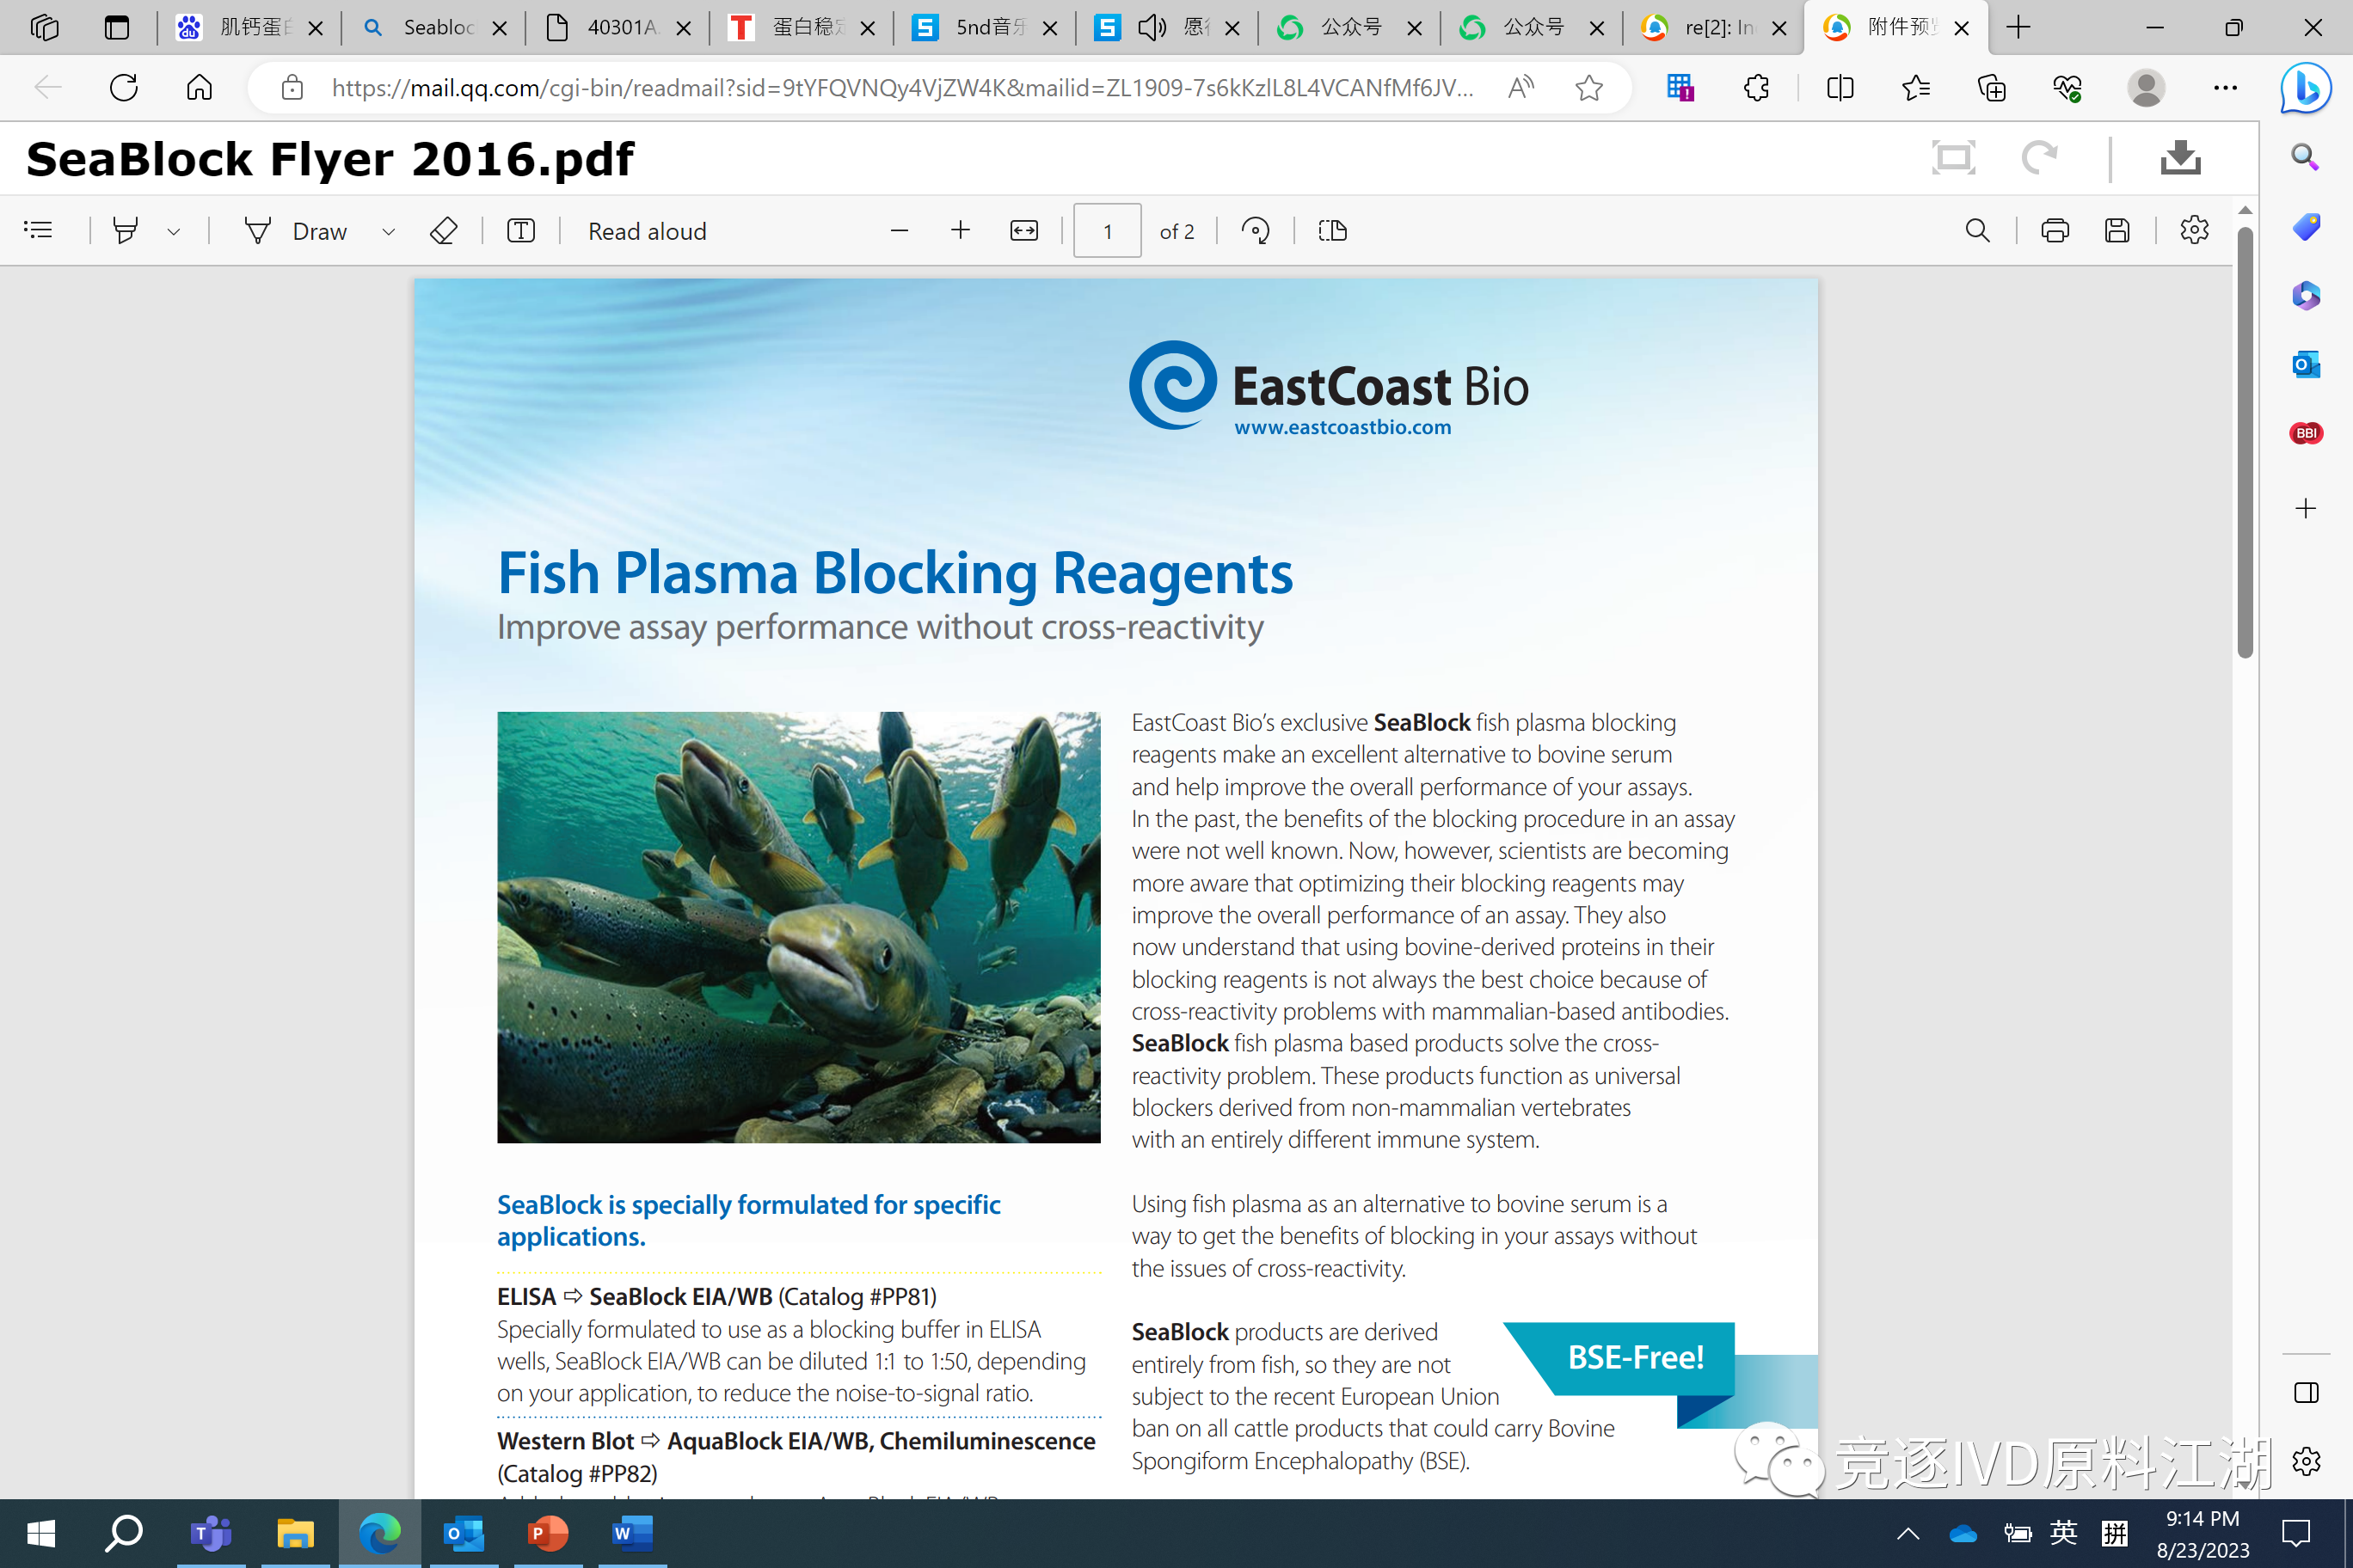Viewport: 2353px width, 1568px height.
Task: Search within the PDF document
Action: click(x=1977, y=231)
